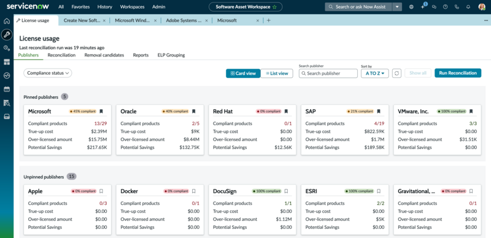
Task: Close the Adobe Systems tab
Action: pos(207,21)
